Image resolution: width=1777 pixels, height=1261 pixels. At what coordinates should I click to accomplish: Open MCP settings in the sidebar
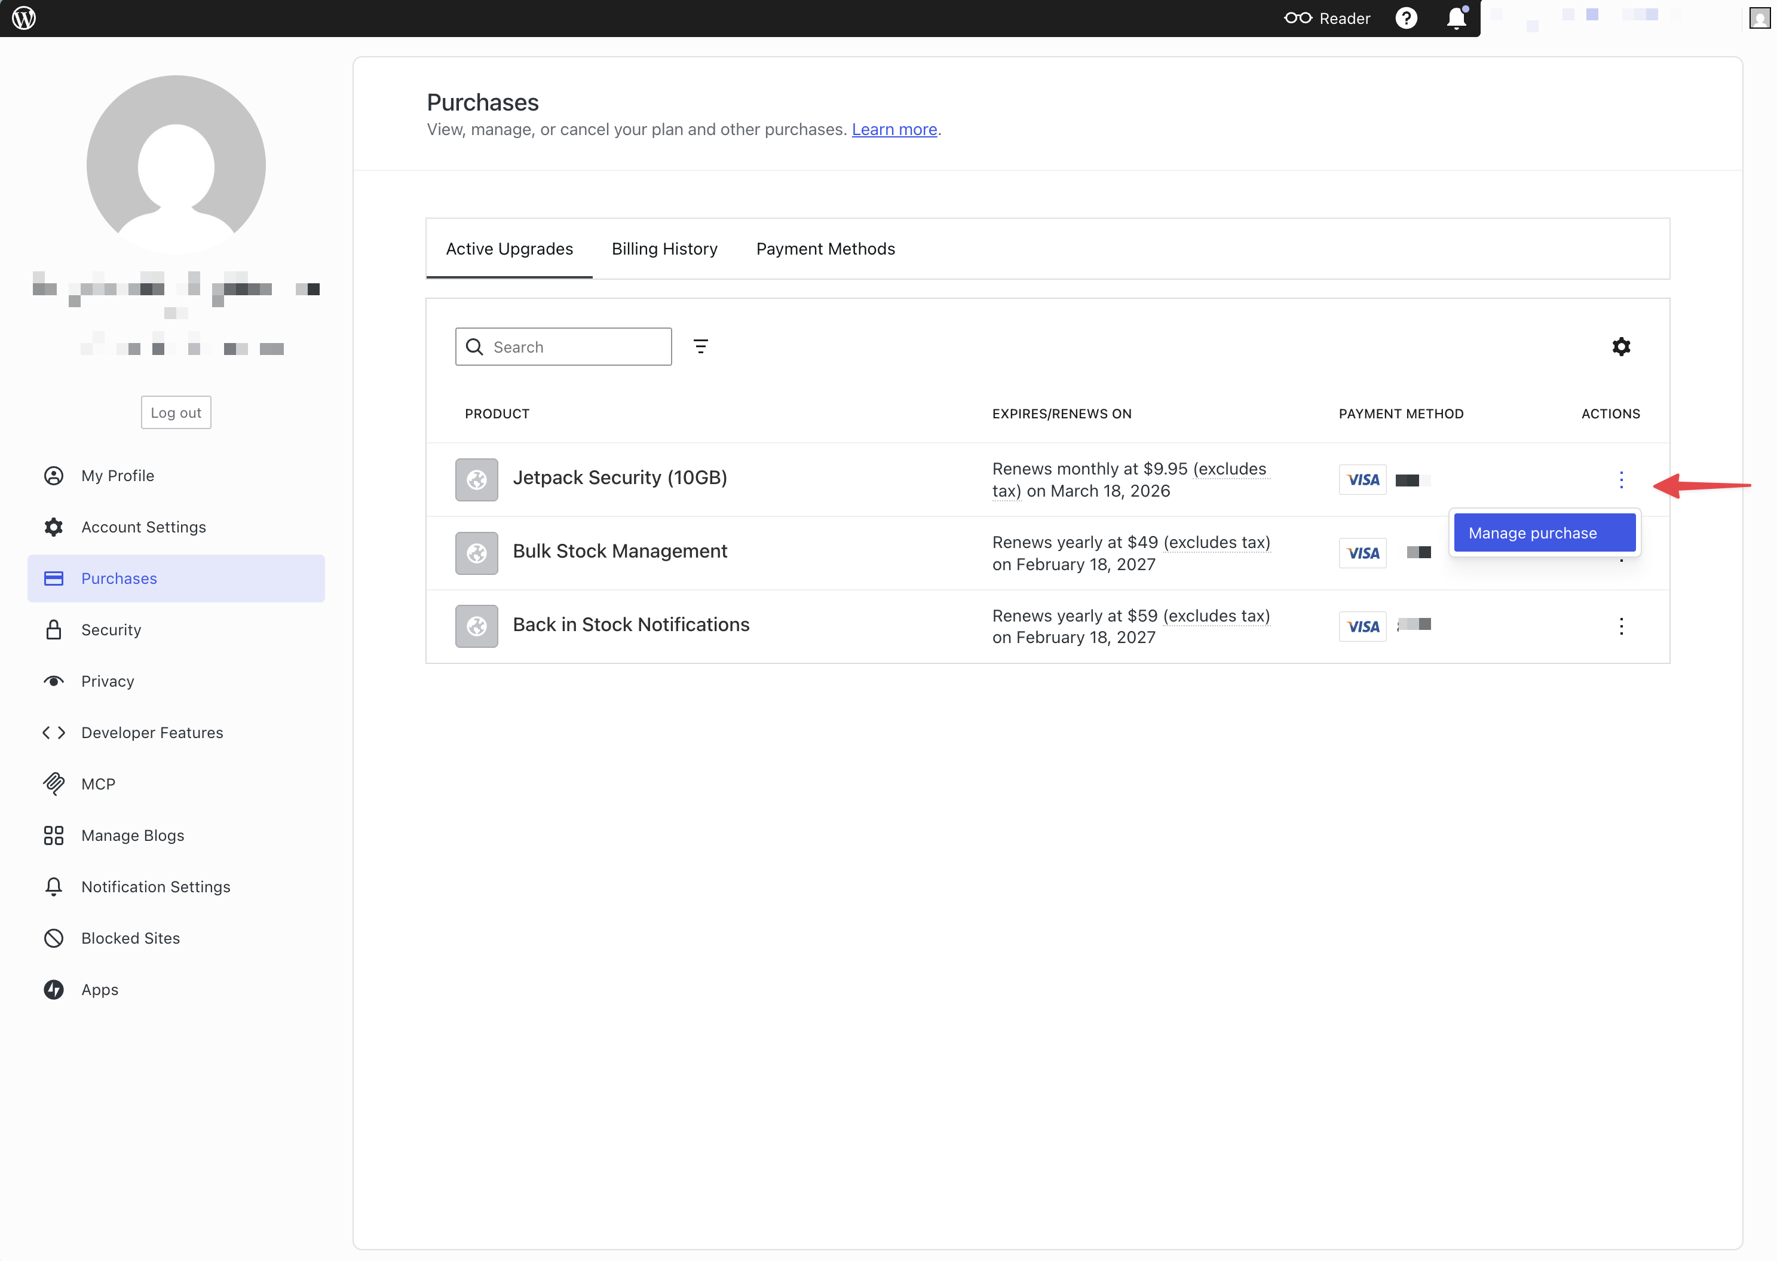point(98,784)
